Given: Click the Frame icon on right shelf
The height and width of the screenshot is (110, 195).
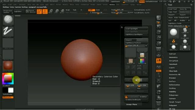Looking at the screenshot, I should pos(158,80).
